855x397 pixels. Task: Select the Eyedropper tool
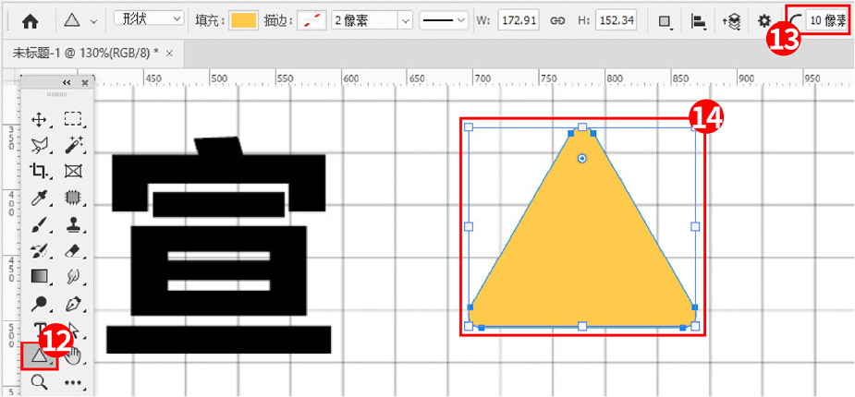(x=39, y=197)
